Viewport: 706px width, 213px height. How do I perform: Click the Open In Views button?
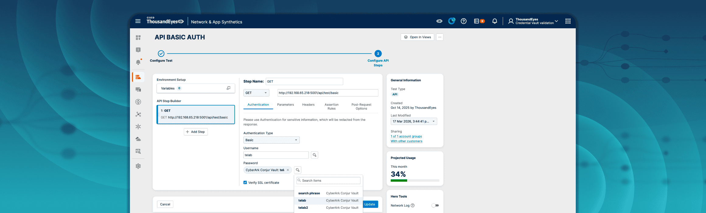coord(417,37)
